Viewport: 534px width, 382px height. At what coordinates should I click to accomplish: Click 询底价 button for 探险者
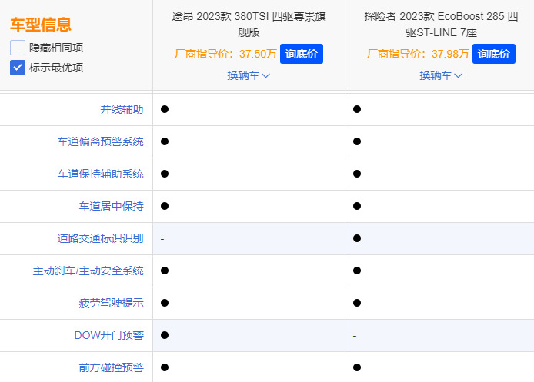click(x=493, y=54)
